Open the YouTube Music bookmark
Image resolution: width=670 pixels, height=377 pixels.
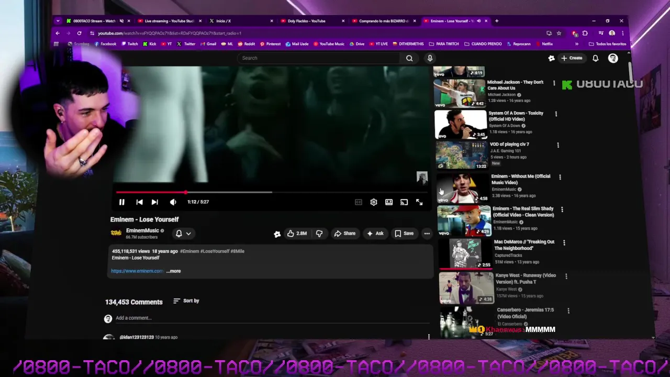[329, 44]
